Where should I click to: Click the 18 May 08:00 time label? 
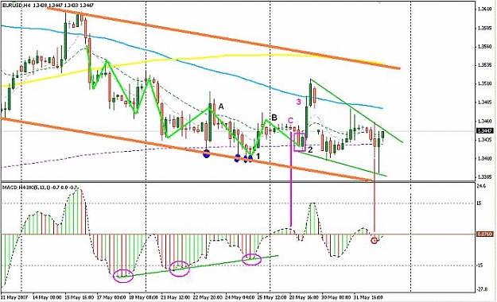(x=144, y=298)
